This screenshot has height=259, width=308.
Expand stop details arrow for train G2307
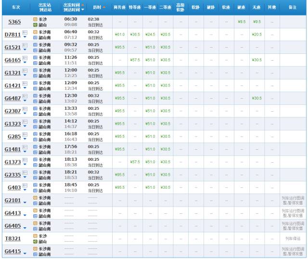click(25, 114)
